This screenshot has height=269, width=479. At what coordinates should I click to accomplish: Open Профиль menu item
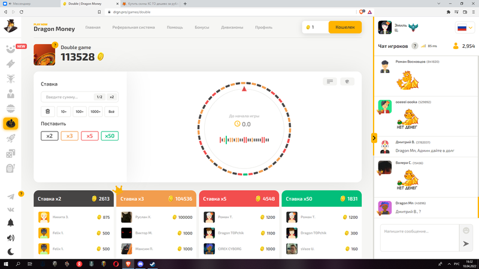[x=263, y=27]
